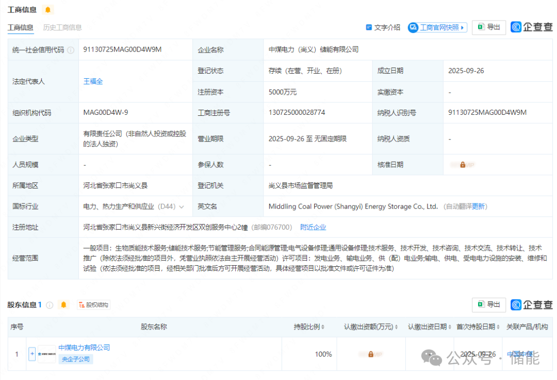Click the 附近企业 nearby companies link
Viewport: 557px width, 380px height.
tap(313, 227)
